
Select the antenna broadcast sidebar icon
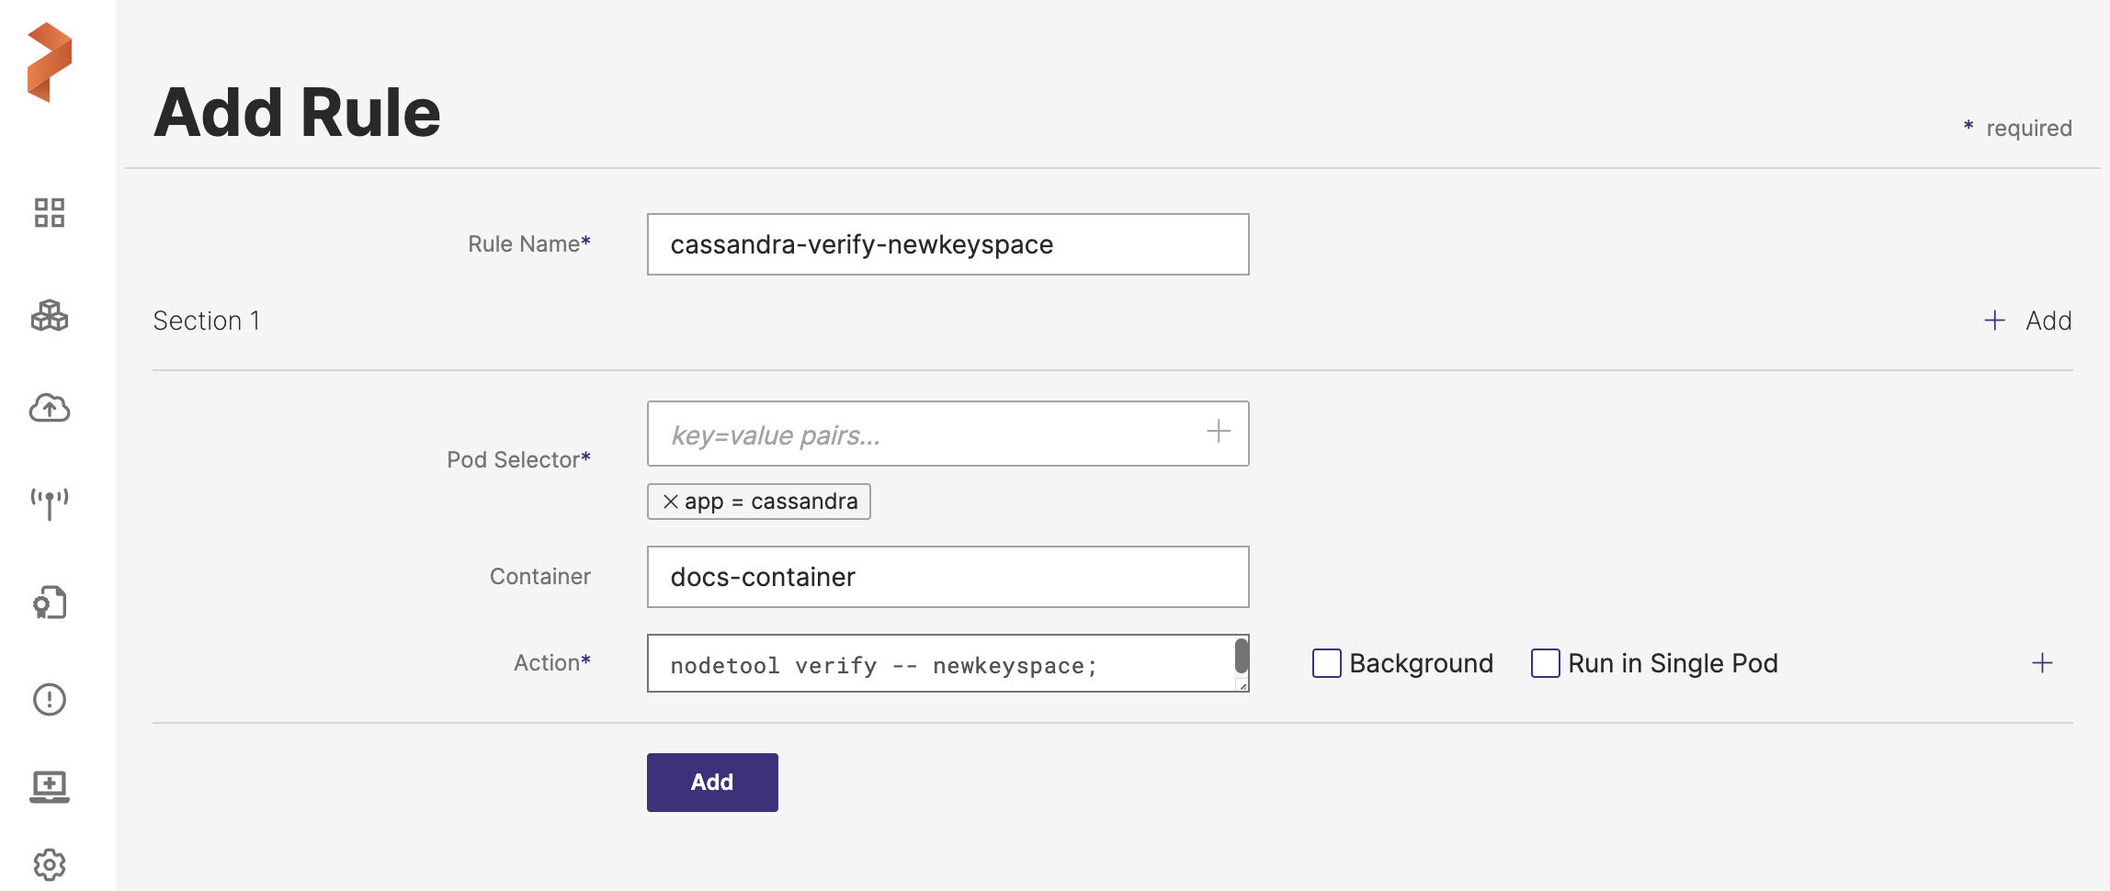(x=50, y=503)
